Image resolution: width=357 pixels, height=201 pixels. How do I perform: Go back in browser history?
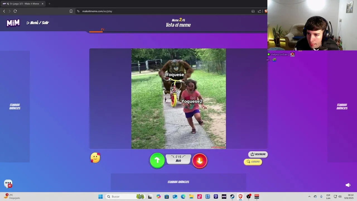pyautogui.click(x=4, y=11)
